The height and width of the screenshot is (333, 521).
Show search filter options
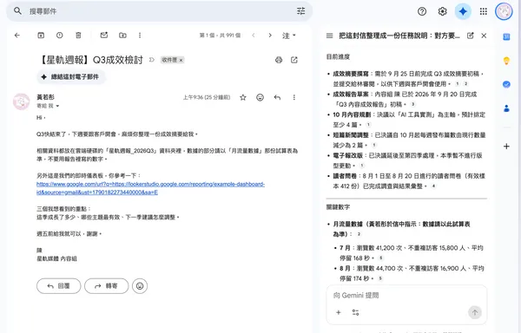pyautogui.click(x=300, y=11)
